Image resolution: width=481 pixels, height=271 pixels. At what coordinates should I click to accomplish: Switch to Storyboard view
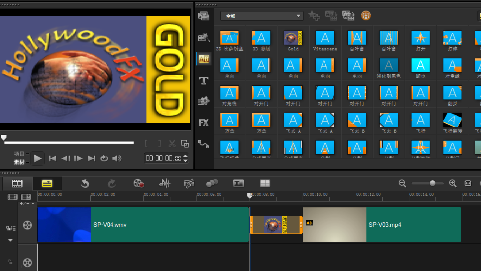tap(17, 183)
